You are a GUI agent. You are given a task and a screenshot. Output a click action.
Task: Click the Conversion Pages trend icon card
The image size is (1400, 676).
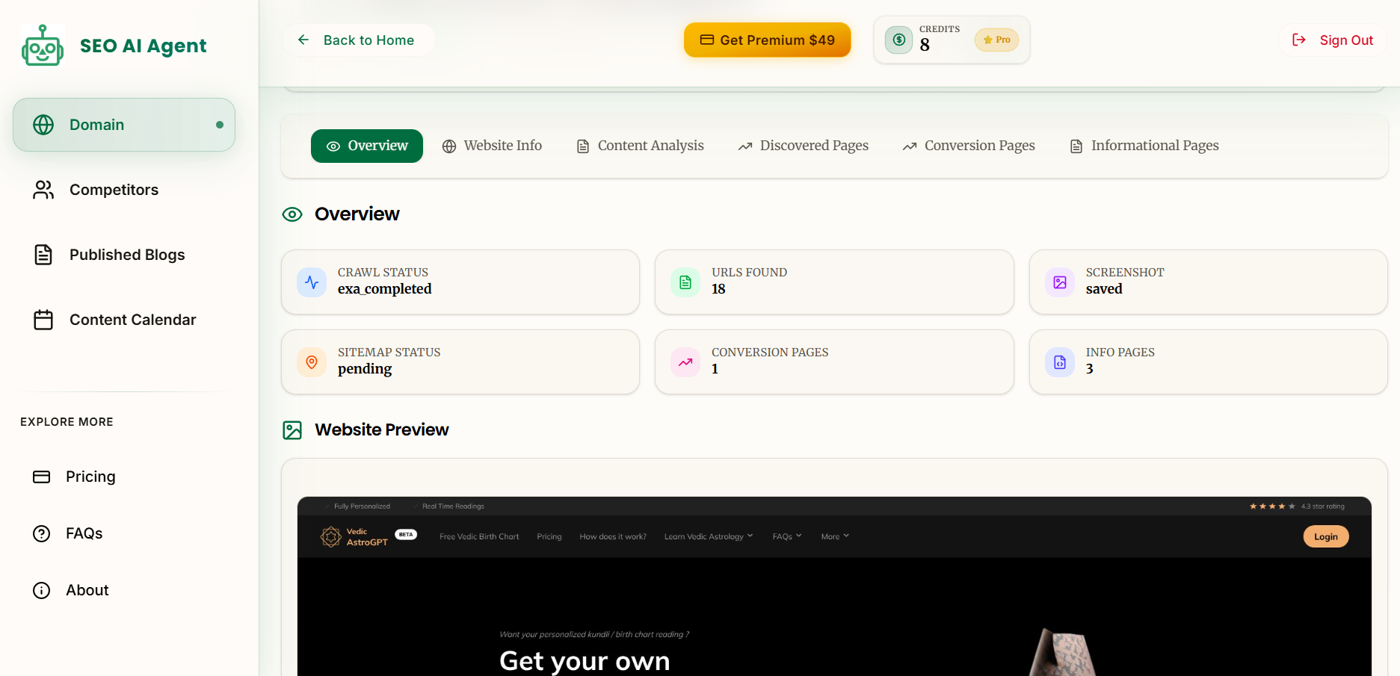pyautogui.click(x=685, y=362)
